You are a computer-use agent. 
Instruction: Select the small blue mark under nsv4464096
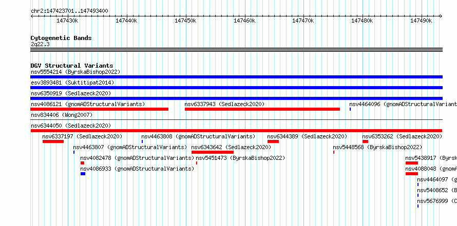click(350, 109)
